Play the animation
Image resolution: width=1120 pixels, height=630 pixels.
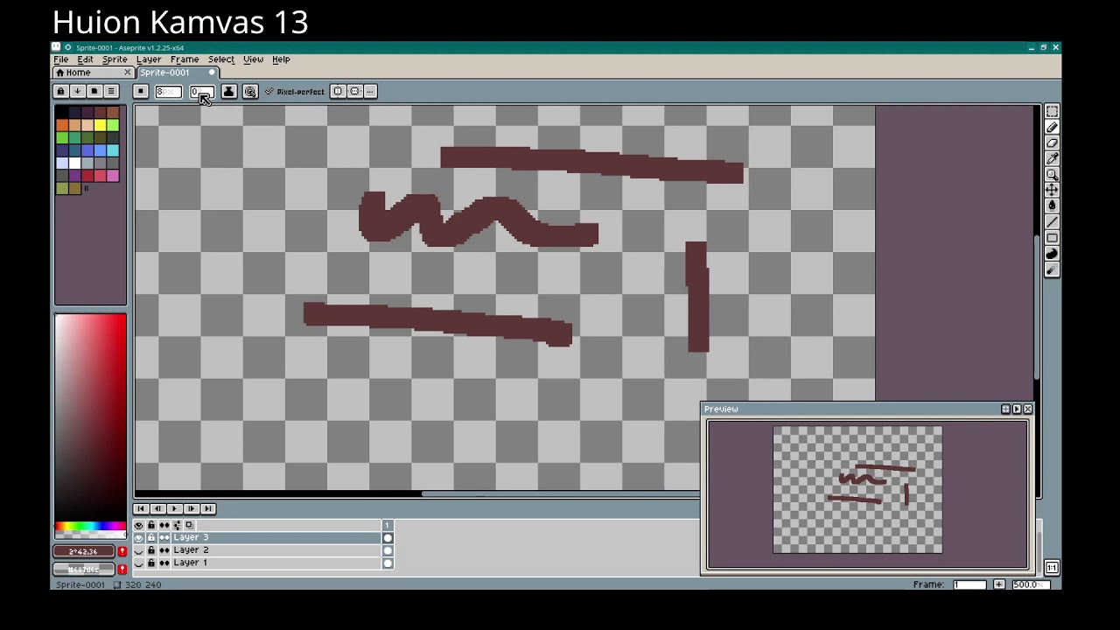(174, 508)
